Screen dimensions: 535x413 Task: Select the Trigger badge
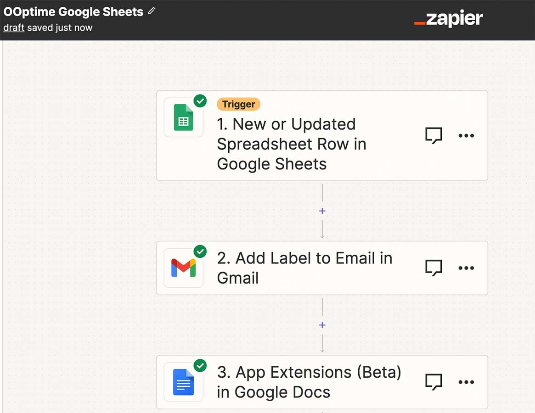[238, 104]
